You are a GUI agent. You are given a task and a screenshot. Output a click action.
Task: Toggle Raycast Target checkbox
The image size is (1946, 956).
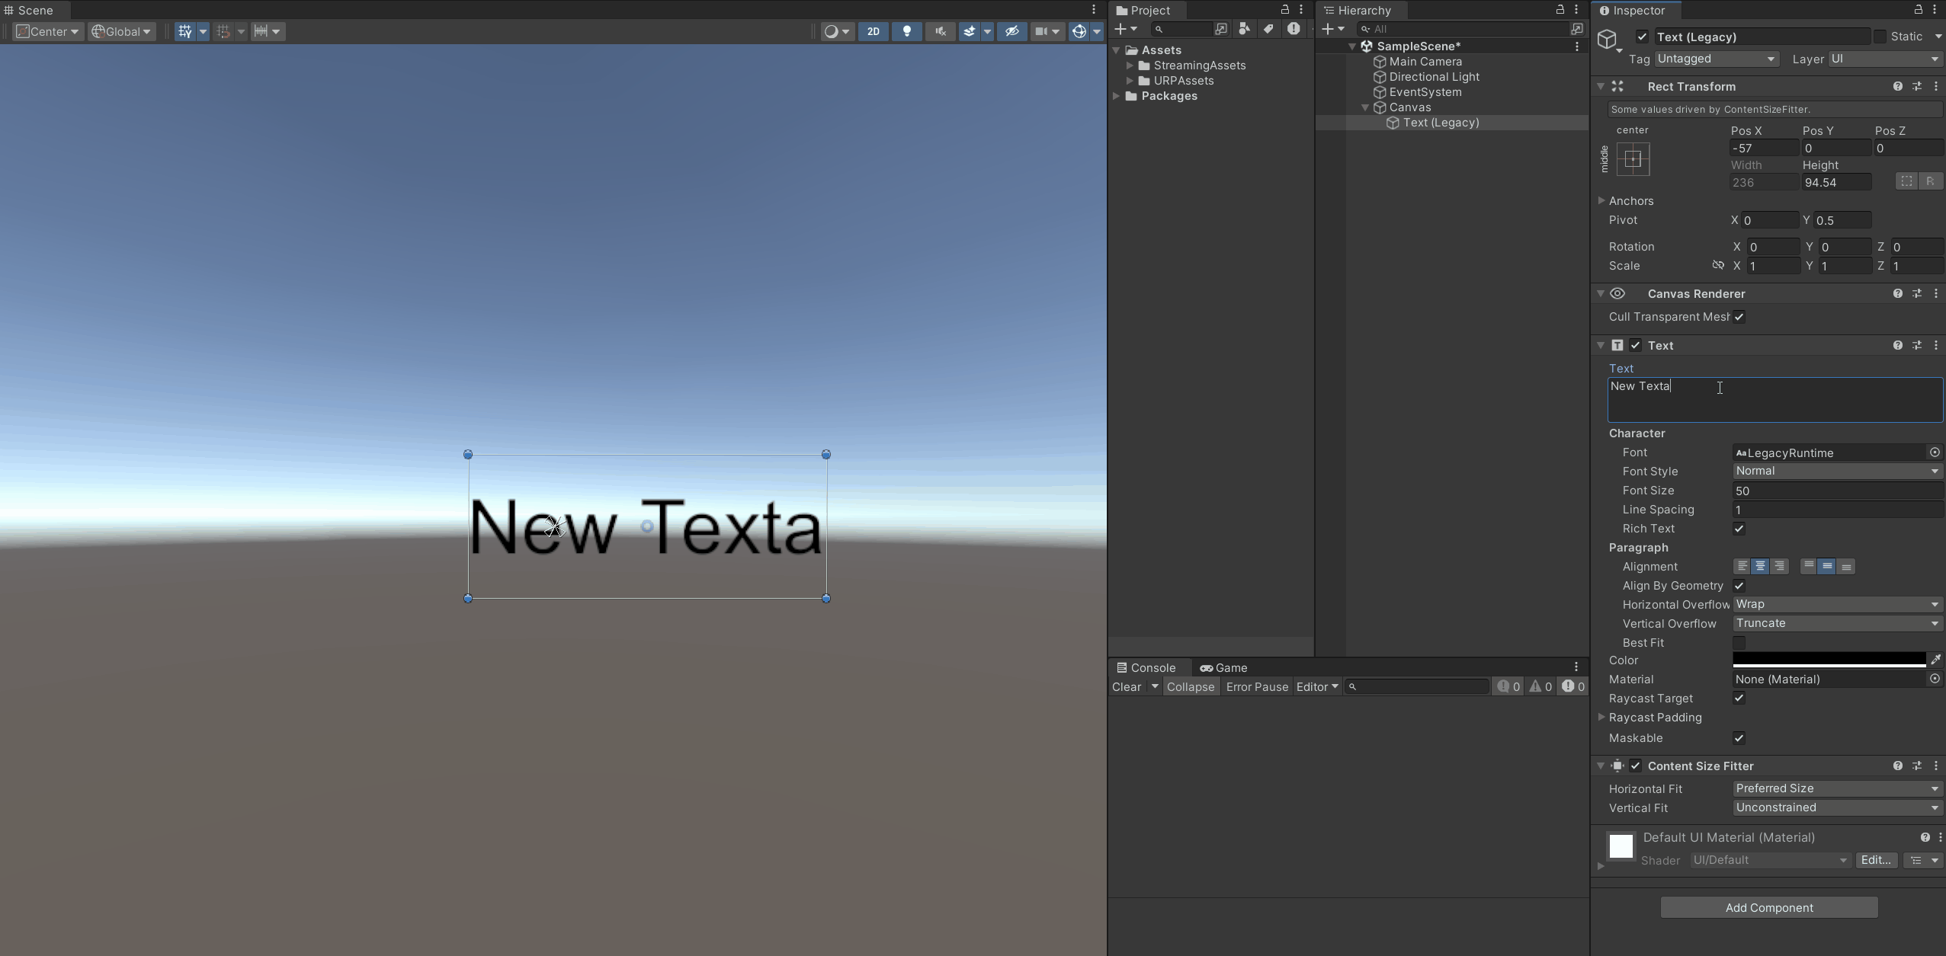pos(1739,699)
